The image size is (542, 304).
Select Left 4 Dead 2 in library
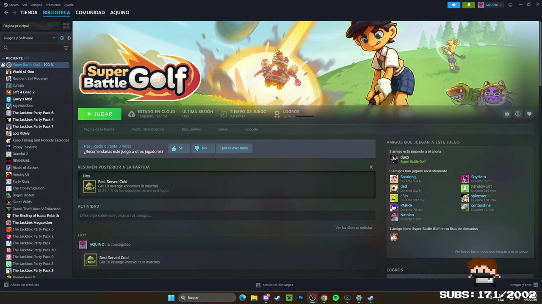click(x=24, y=92)
